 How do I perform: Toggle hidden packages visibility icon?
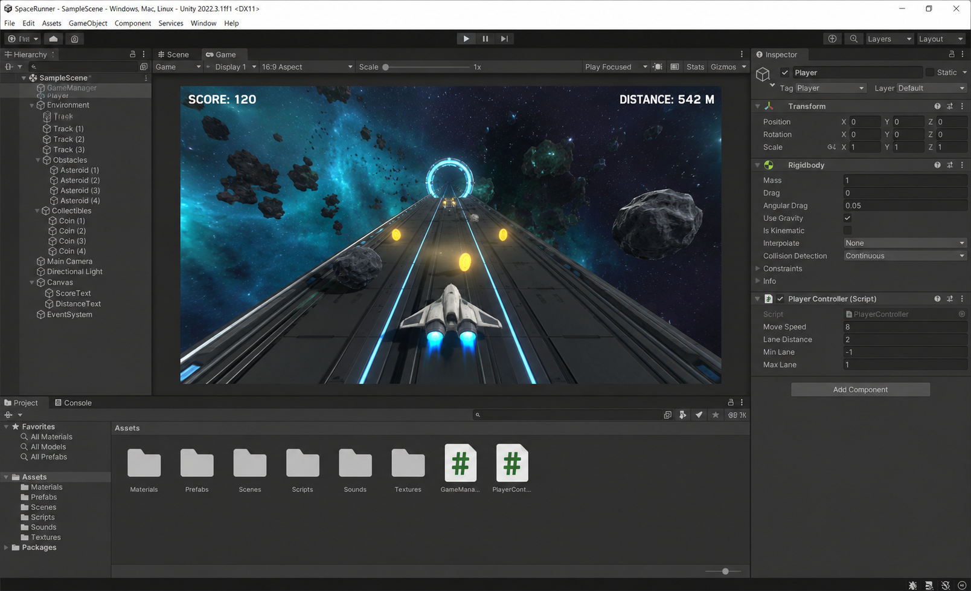click(x=737, y=415)
